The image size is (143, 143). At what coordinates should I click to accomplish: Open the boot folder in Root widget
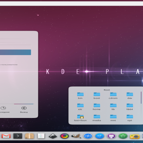(x=97, y=96)
